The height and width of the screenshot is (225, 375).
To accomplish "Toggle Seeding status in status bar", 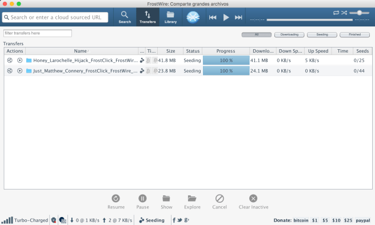I will click(x=152, y=220).
